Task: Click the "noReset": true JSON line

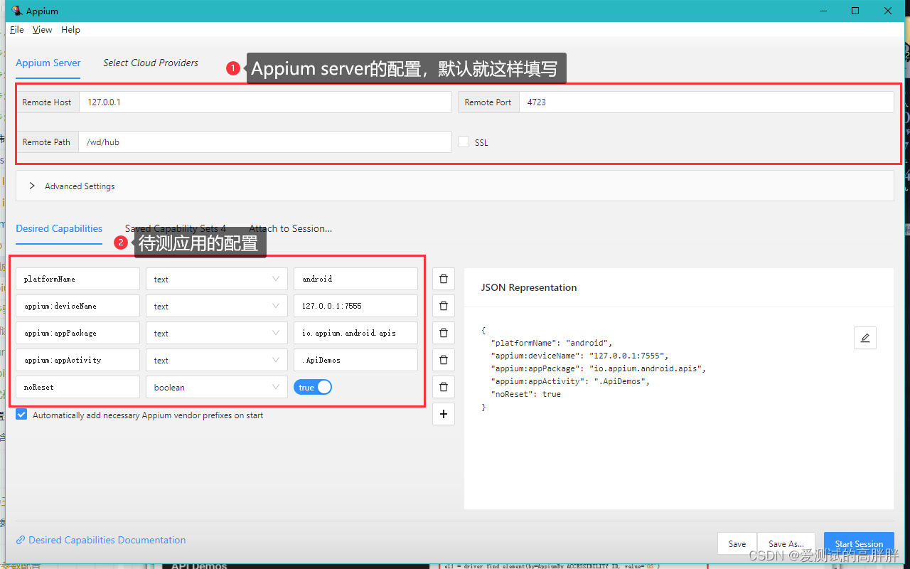Action: (526, 394)
